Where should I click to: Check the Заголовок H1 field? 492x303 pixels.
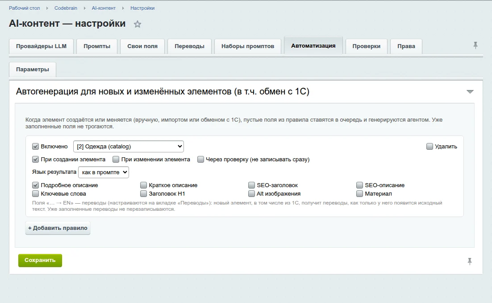click(143, 193)
